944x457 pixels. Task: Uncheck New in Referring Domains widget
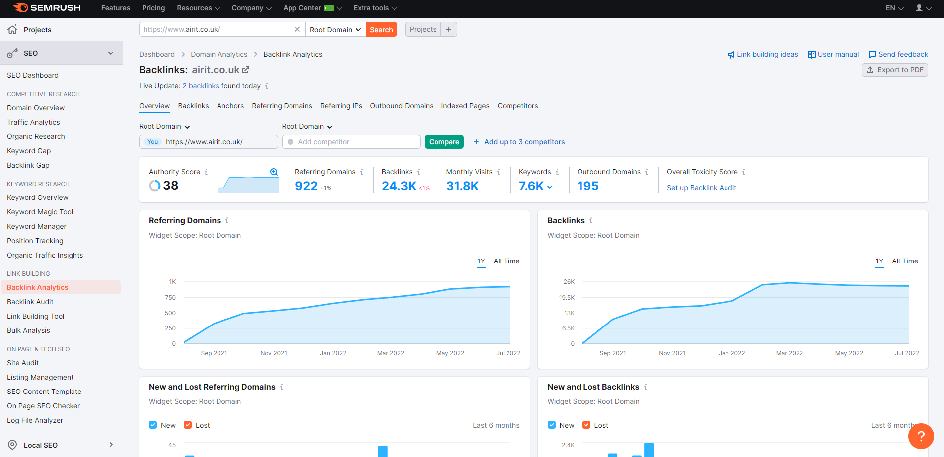coord(153,425)
